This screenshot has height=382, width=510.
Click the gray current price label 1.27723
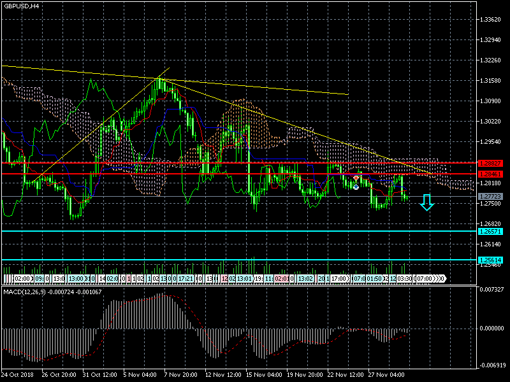pyautogui.click(x=490, y=196)
